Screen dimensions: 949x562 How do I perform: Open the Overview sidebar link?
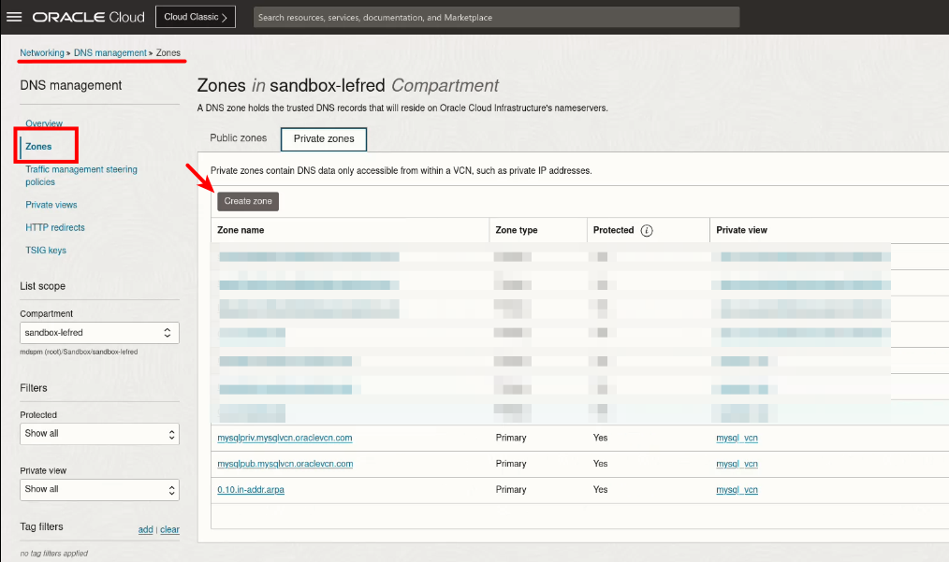tap(44, 122)
